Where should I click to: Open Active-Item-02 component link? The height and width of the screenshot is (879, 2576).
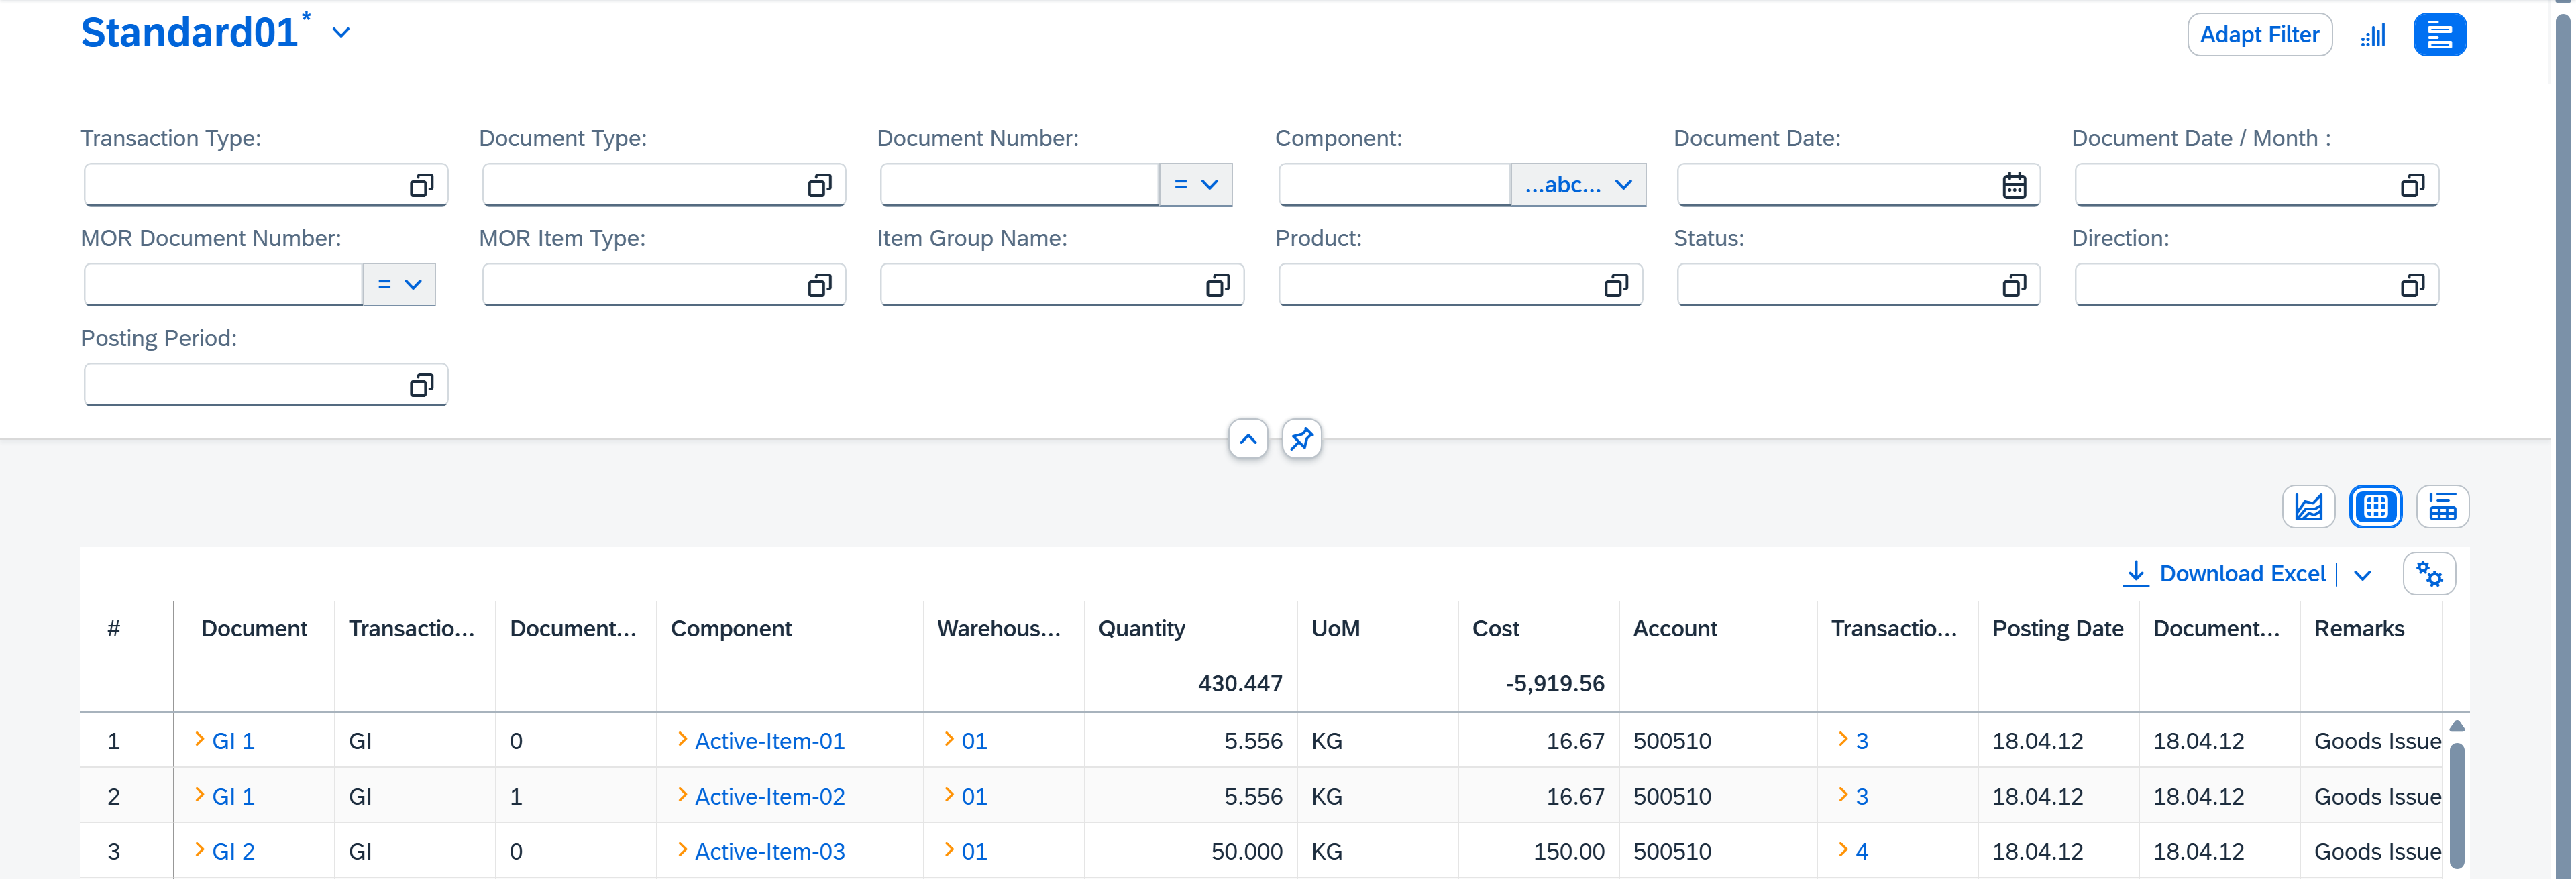pos(769,797)
